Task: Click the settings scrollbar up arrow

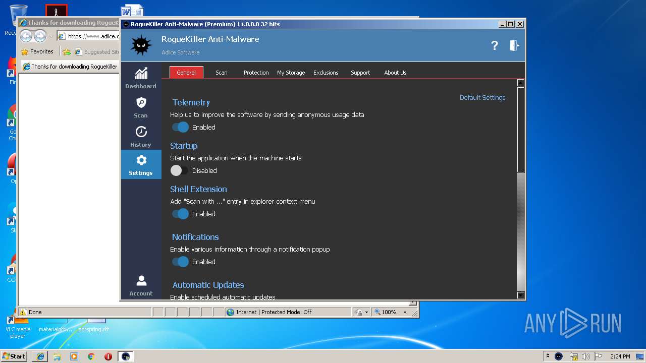Action: 521,84
